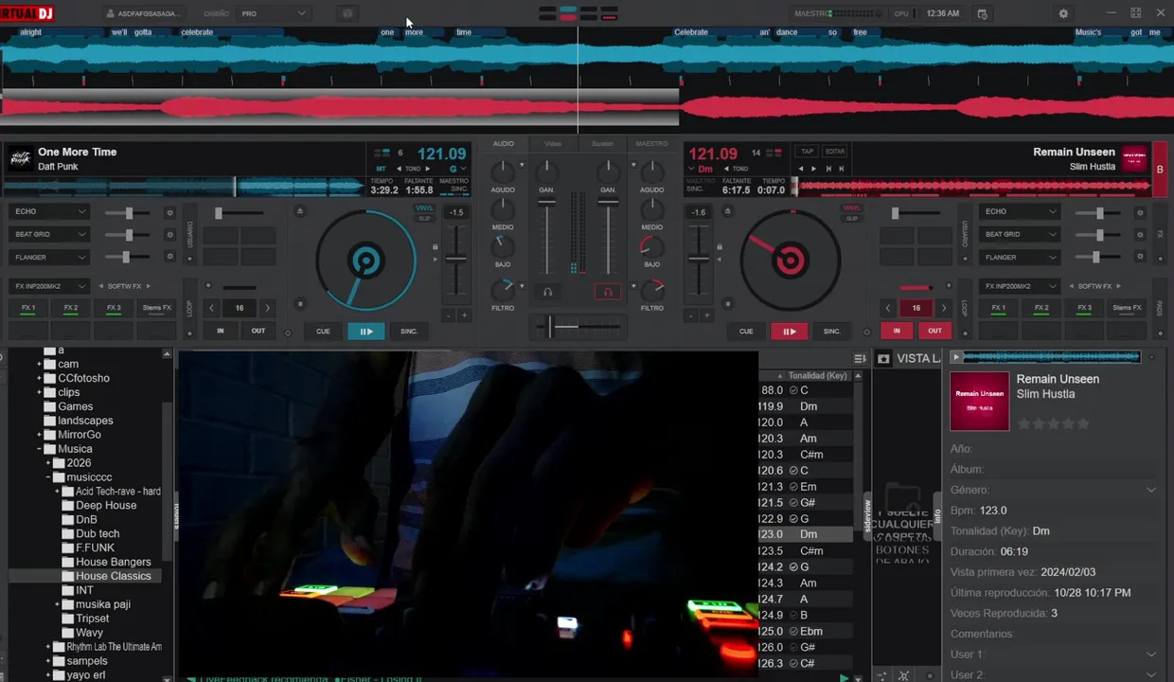Expand the Género field in info panel
Viewport: 1174px width, 682px height.
[x=1151, y=490]
